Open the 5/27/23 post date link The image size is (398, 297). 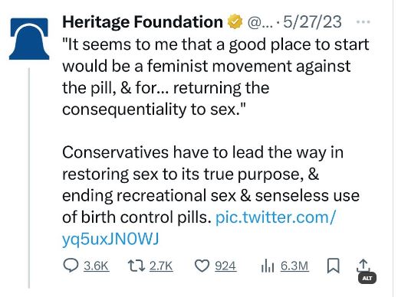tap(312, 22)
